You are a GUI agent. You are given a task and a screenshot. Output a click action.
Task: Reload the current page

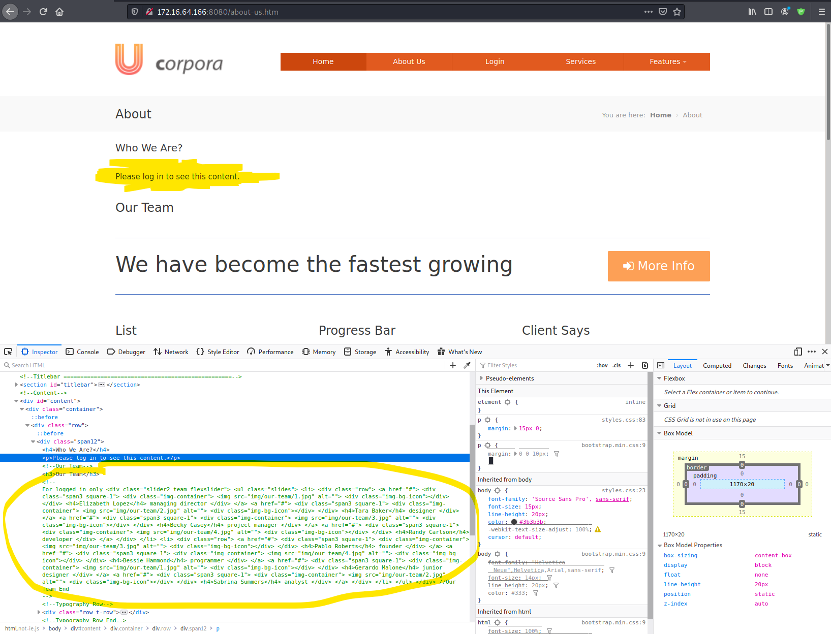[x=43, y=12]
